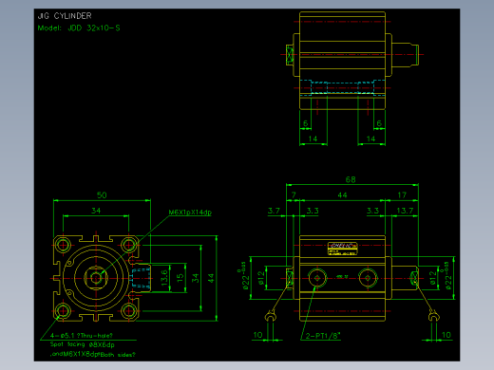Viewport: 494px width, 370px height.
Task: Select right wrench symbol below side view
Action: pyautogui.click(x=433, y=316)
